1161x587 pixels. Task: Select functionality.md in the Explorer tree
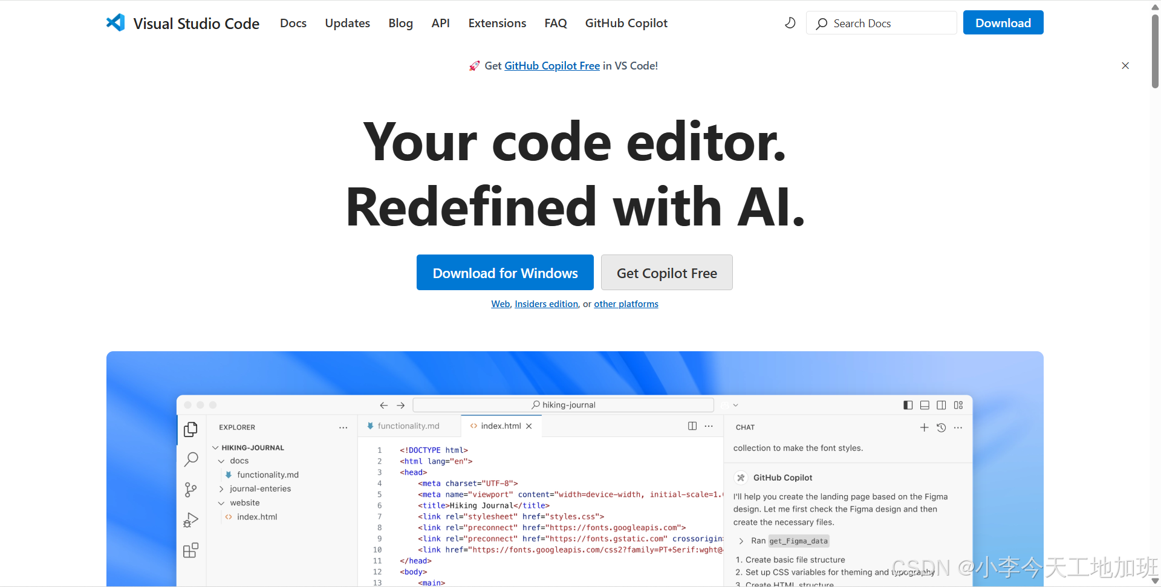click(268, 475)
